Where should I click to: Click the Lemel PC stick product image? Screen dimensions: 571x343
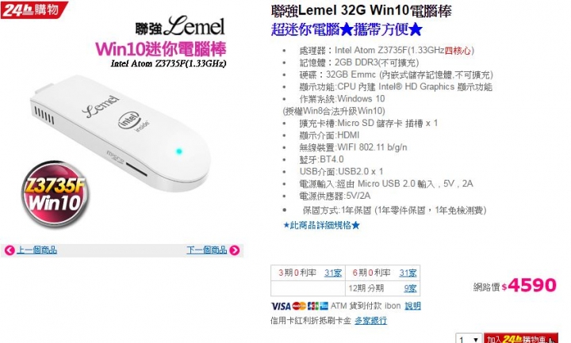(121, 134)
